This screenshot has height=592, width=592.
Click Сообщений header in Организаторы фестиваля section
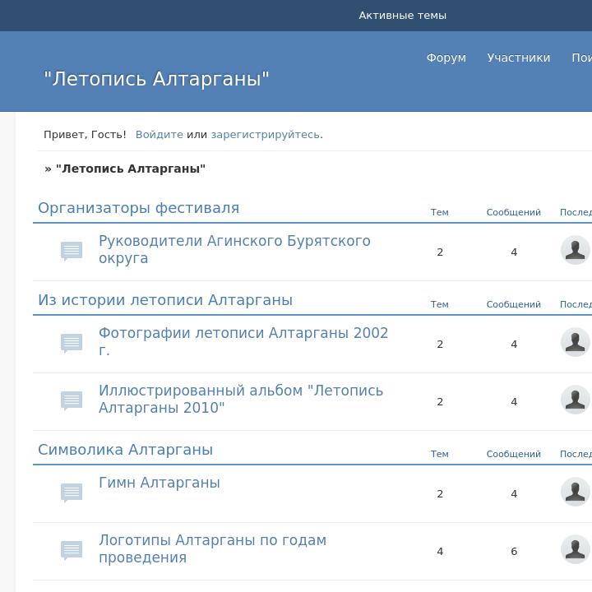point(513,212)
